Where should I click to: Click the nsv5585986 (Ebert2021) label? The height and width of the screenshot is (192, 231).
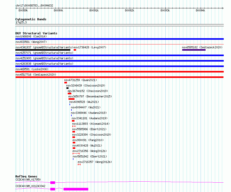[x=89, y=129]
